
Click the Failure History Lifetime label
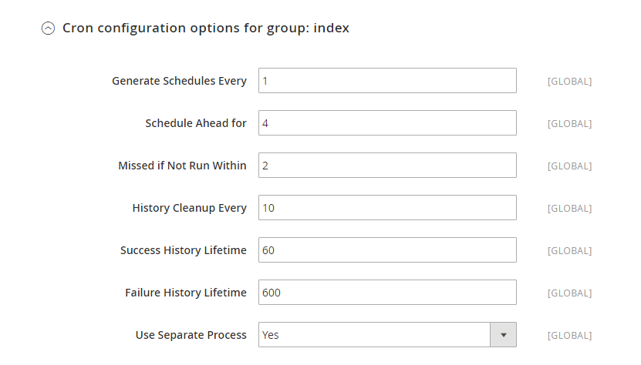point(186,293)
